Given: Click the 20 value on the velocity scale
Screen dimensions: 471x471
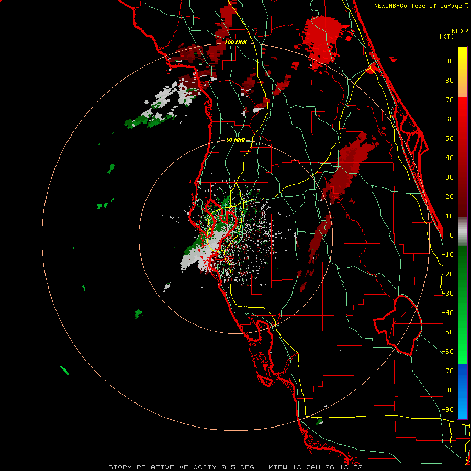Looking at the screenshot, I should point(450,196).
